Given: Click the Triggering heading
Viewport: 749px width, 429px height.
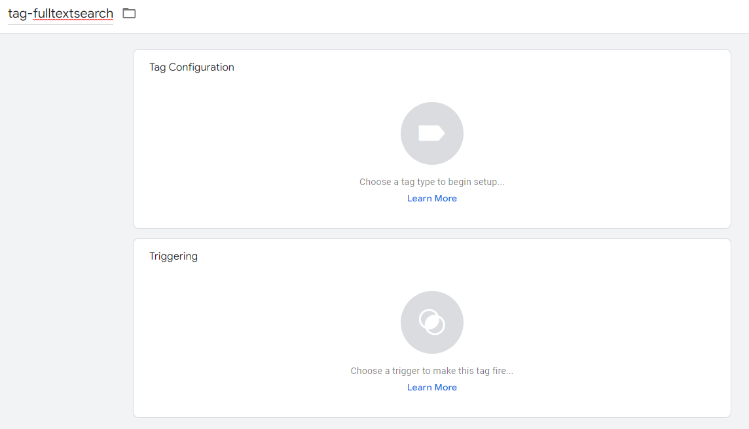Looking at the screenshot, I should click(x=174, y=256).
